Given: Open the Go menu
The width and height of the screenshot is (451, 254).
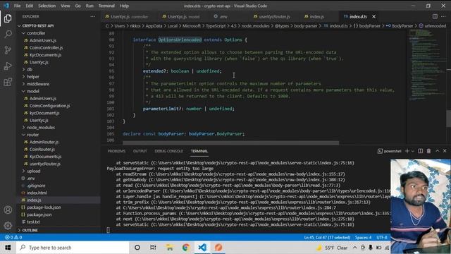Looking at the screenshot, I should [x=78, y=6].
